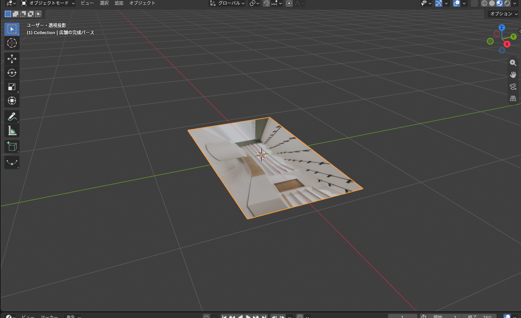Toggle viewport overlays display

click(457, 3)
